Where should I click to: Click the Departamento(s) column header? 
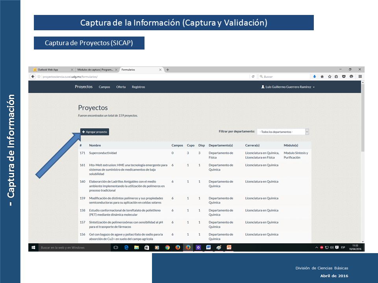point(221,145)
